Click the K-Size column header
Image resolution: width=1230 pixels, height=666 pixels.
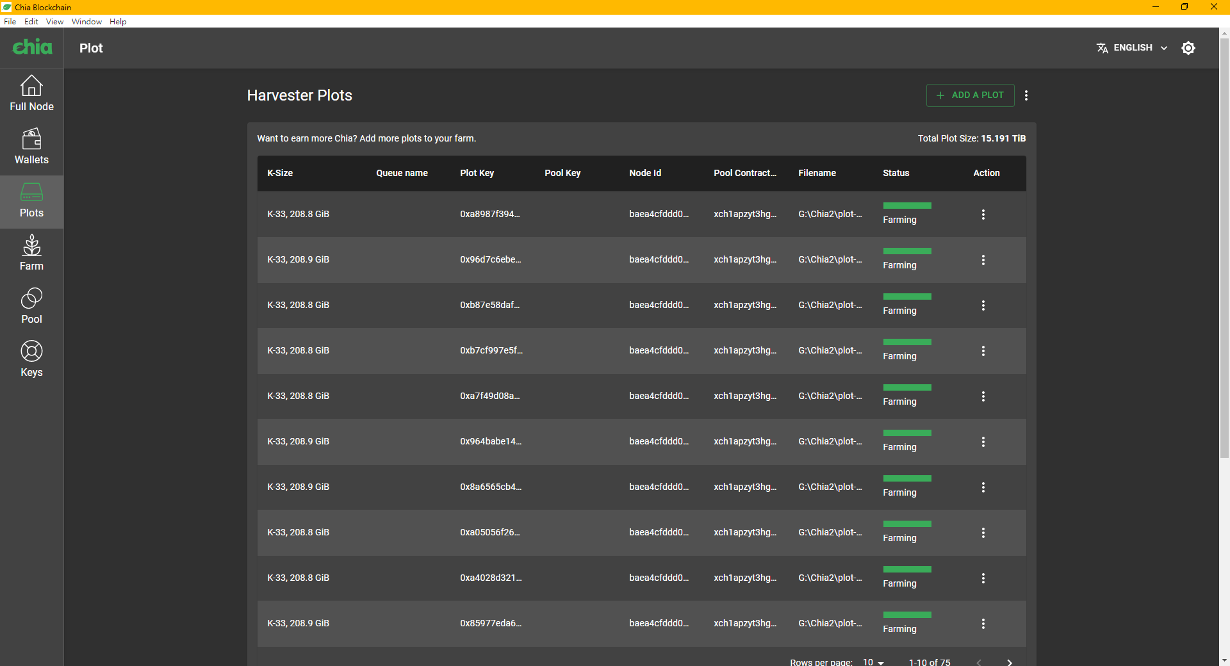pos(280,173)
